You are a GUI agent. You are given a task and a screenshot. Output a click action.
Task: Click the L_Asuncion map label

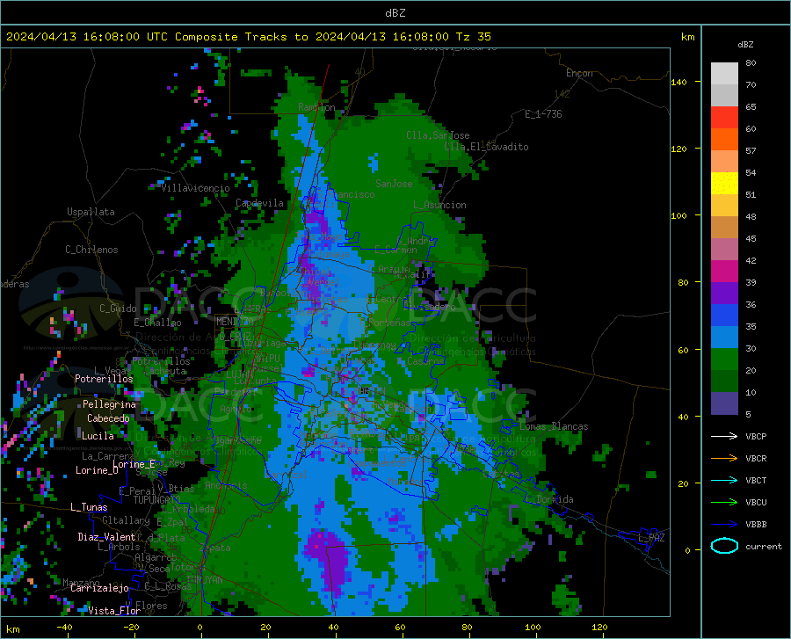tap(439, 205)
